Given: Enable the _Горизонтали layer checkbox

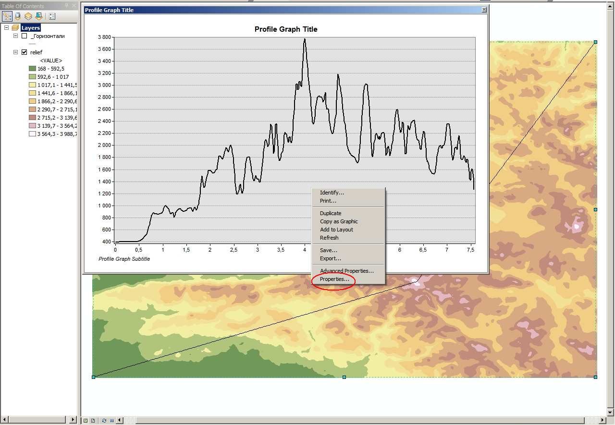Looking at the screenshot, I should point(25,36).
